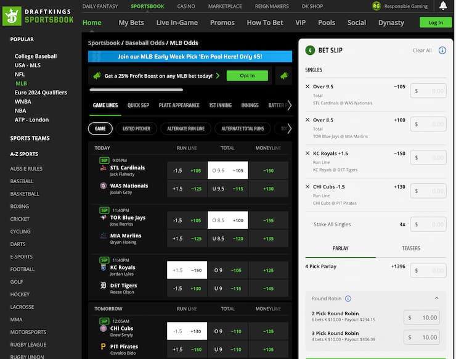
Task: Select STL Cardinals moneyline -150
Action: pos(269,170)
